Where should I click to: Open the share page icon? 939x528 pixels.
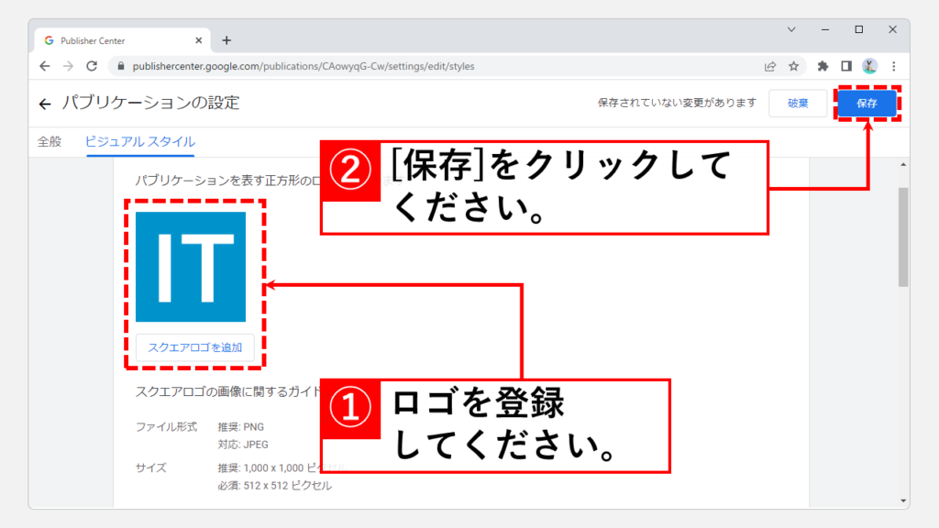(x=770, y=66)
